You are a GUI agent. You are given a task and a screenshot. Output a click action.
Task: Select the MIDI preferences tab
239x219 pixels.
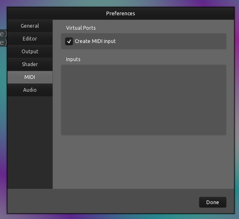(x=30, y=77)
